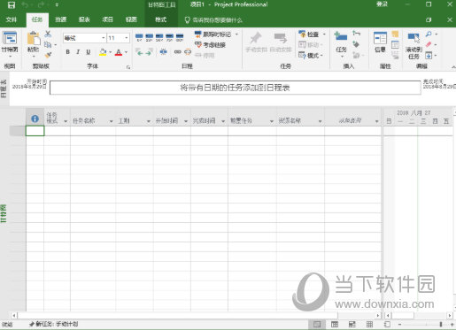This screenshot has height=330, width=456.
Task: Click Respect Links (考虑链接)
Action: pyautogui.click(x=210, y=45)
